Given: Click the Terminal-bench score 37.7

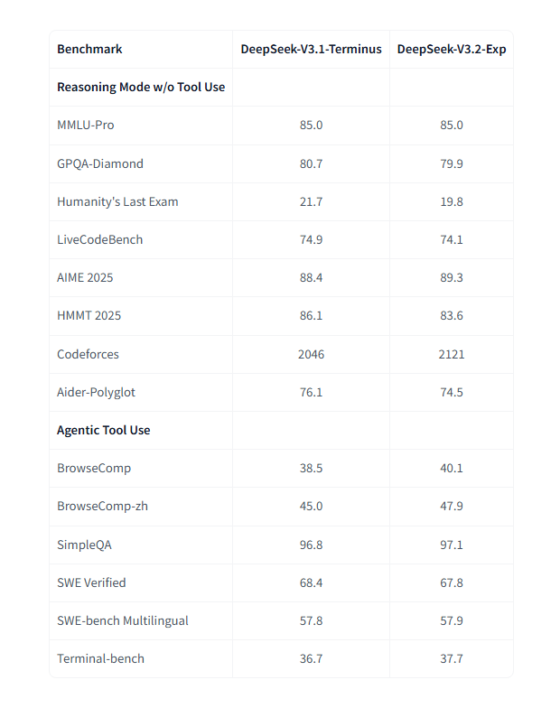Looking at the screenshot, I should (x=452, y=658).
